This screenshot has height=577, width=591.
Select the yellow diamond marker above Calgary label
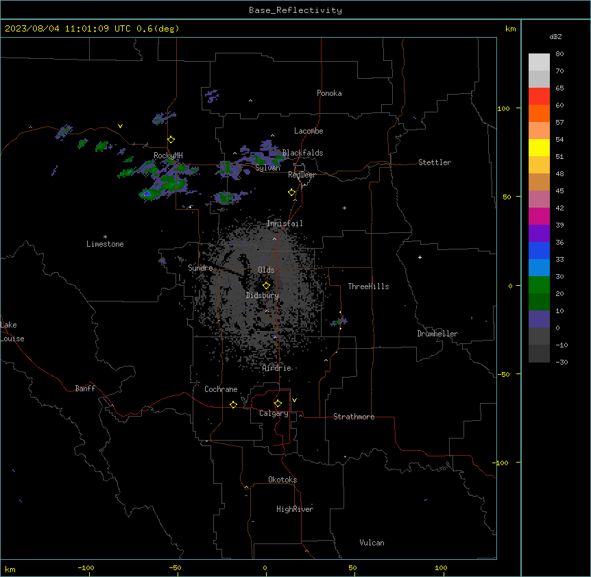coord(278,404)
